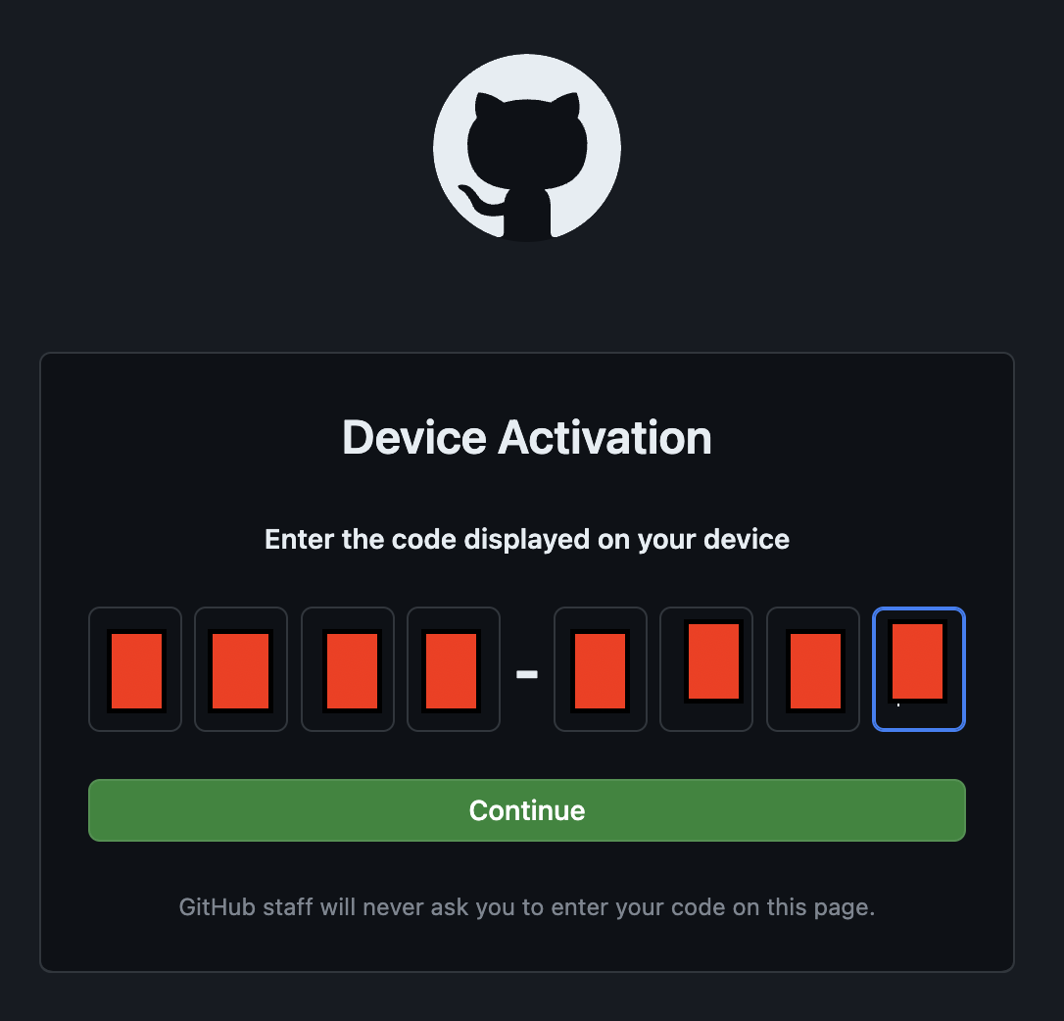Click the word 'GitHub' in footer note
Viewport: 1064px width, 1021px height.
coord(218,907)
